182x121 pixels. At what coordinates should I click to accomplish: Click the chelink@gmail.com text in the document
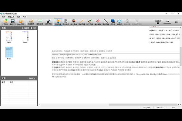coord(68,54)
